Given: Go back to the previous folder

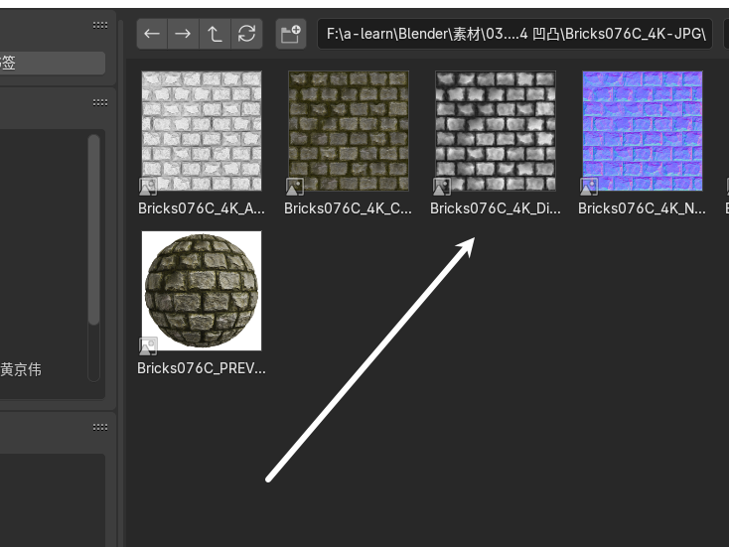Looking at the screenshot, I should (152, 34).
